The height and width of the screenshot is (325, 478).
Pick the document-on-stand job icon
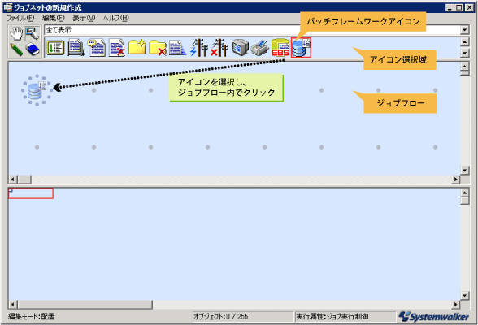(76, 48)
